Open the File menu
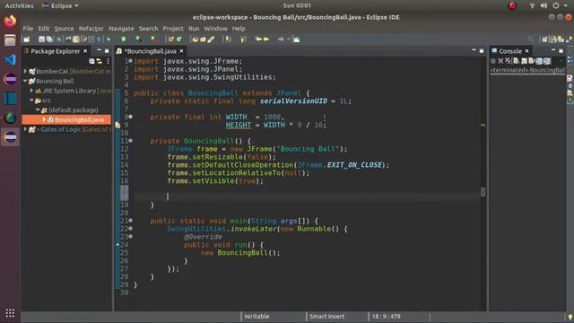The height and width of the screenshot is (323, 574). pos(28,29)
